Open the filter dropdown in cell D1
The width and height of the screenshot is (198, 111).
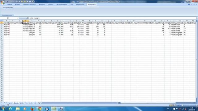(28, 23)
